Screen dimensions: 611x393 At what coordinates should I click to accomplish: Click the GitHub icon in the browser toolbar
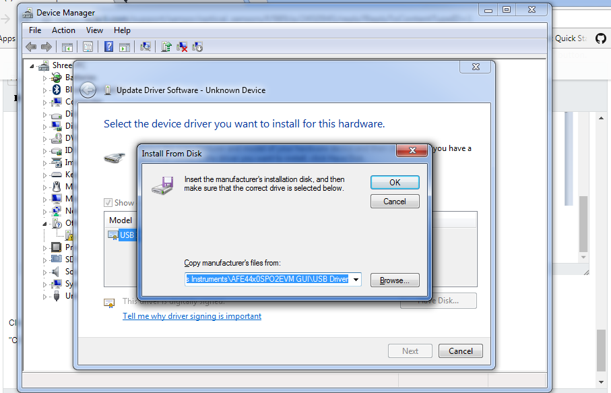pos(600,38)
